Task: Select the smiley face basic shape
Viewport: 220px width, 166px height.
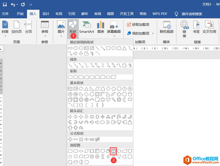Action: click(103, 100)
